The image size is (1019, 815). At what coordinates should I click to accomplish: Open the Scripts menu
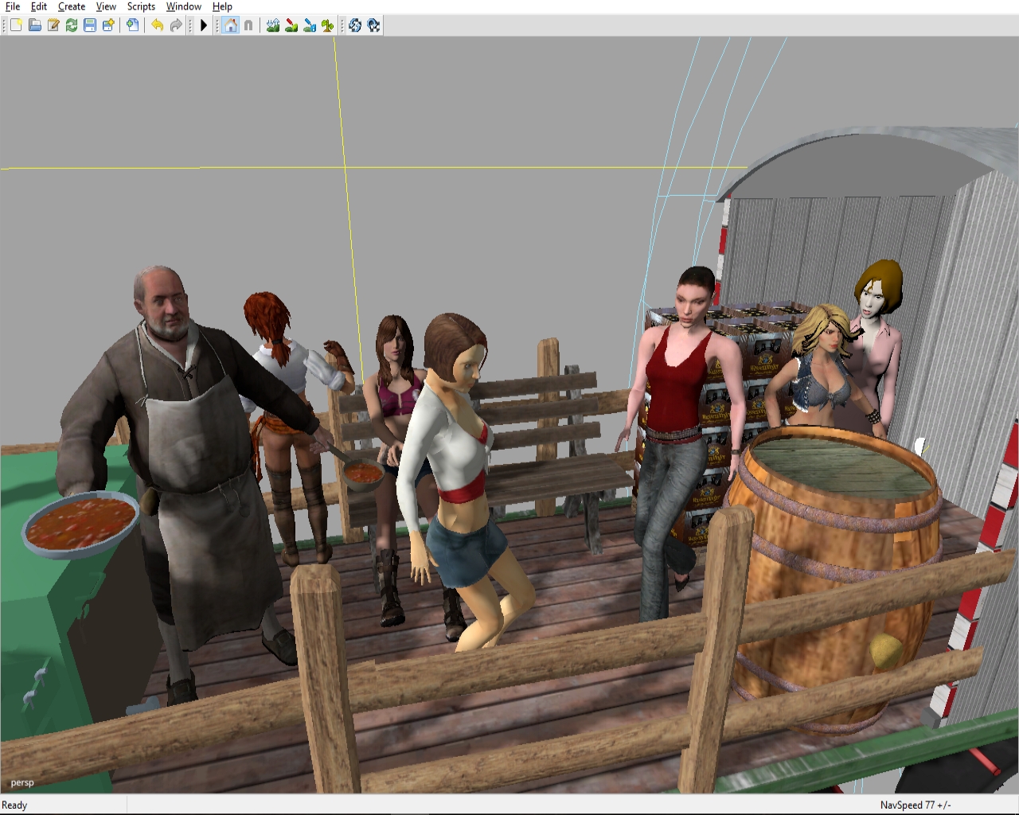(x=141, y=6)
